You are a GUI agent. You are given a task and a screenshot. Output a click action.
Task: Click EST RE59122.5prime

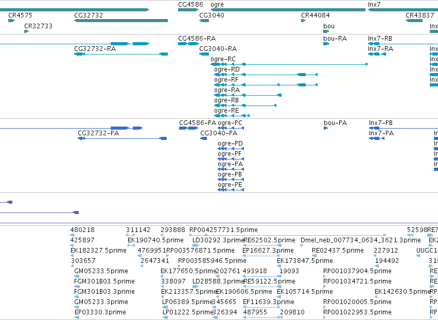point(269,281)
